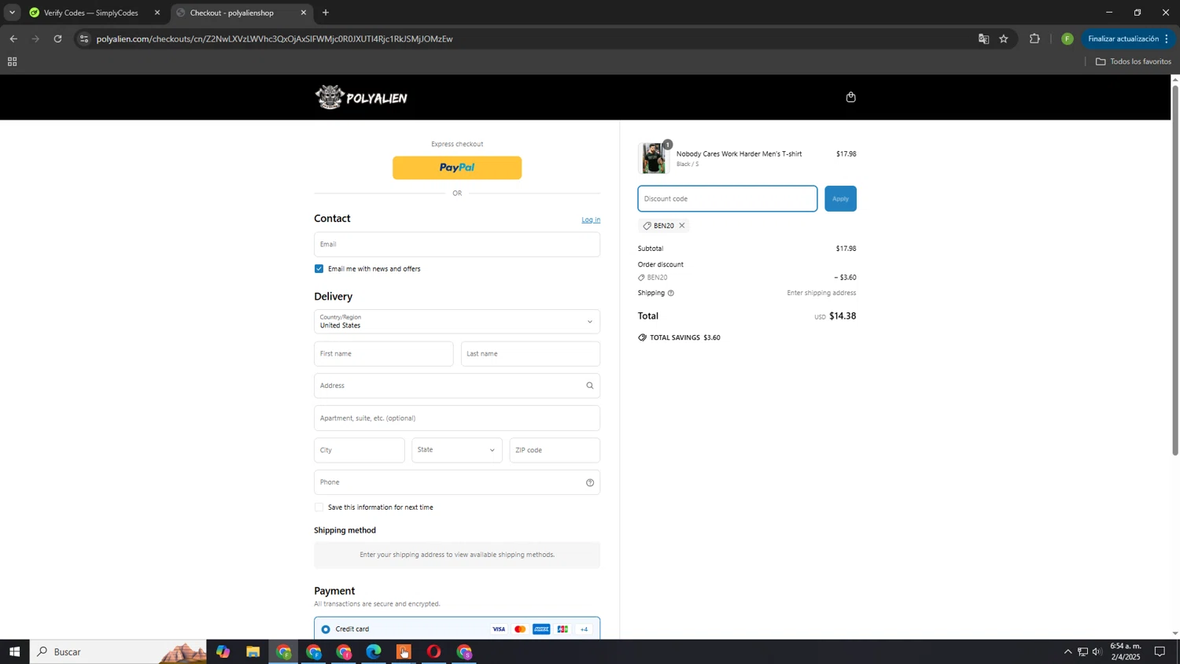Screen dimensions: 1180x664
Task: Click the browser address bar URL
Action: pos(275,39)
